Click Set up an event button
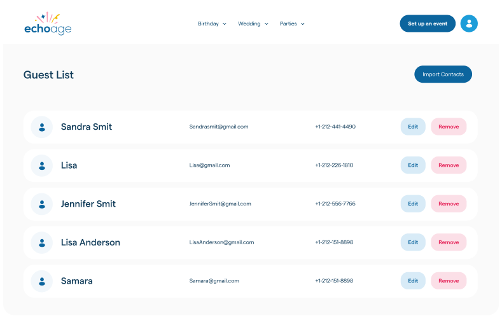 428,24
